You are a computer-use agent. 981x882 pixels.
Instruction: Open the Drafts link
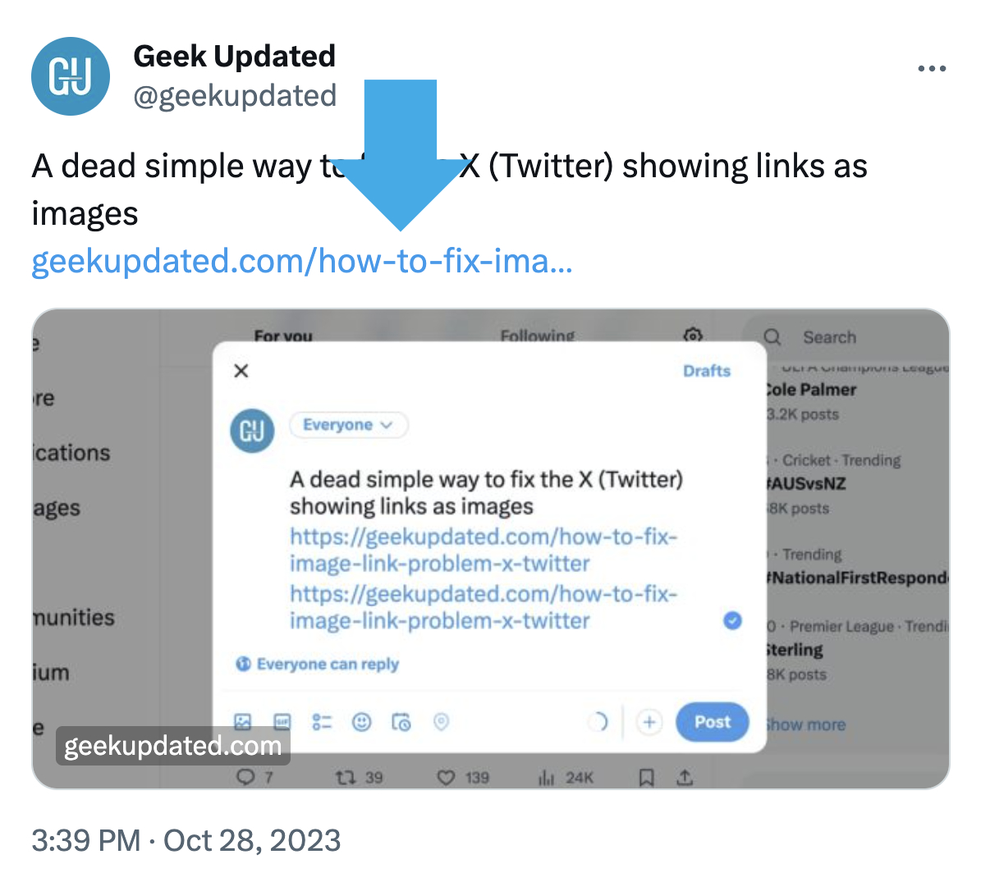point(706,371)
